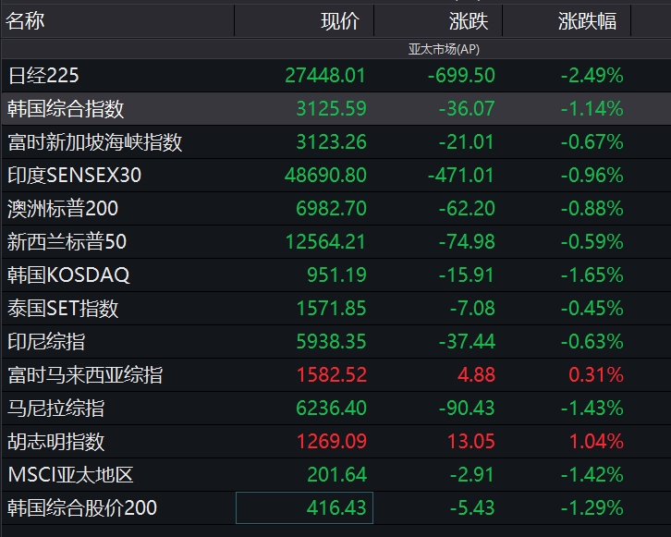Viewport: 671px width, 537px height.
Task: Click the red 13.05 change value
Action: 471,442
